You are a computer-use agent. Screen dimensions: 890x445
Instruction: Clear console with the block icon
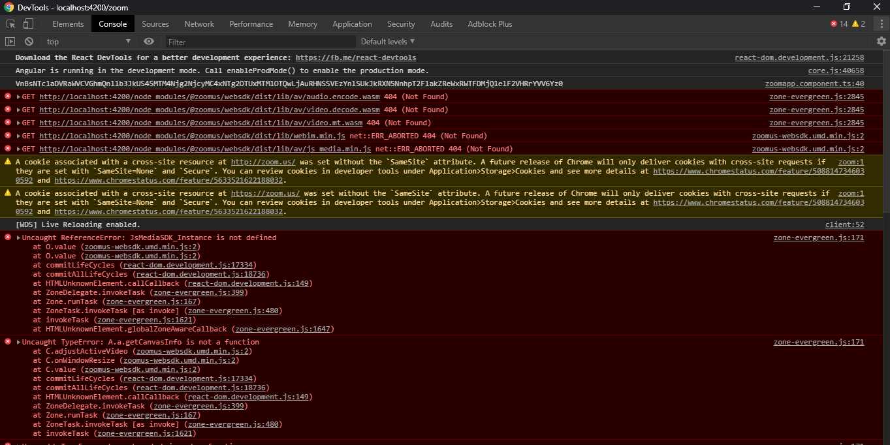point(29,42)
